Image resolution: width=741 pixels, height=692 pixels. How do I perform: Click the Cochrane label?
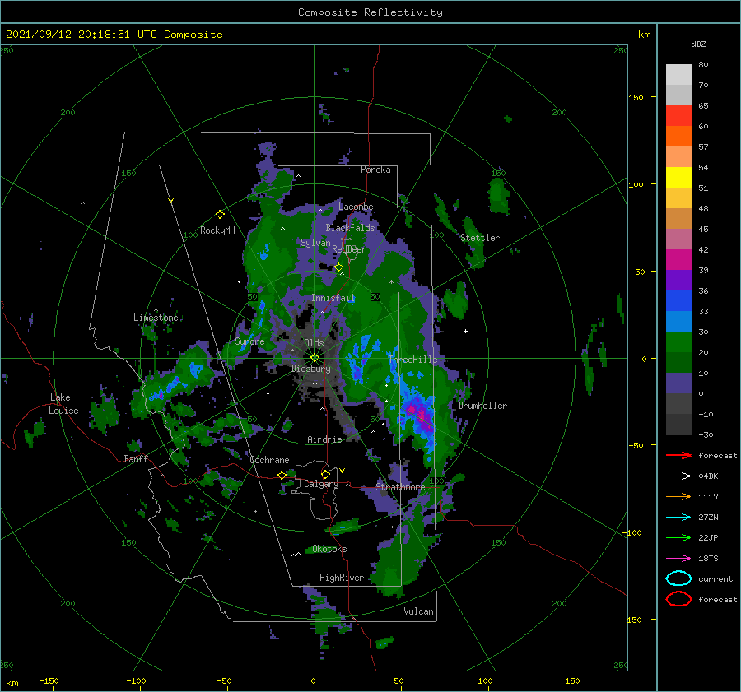269,460
